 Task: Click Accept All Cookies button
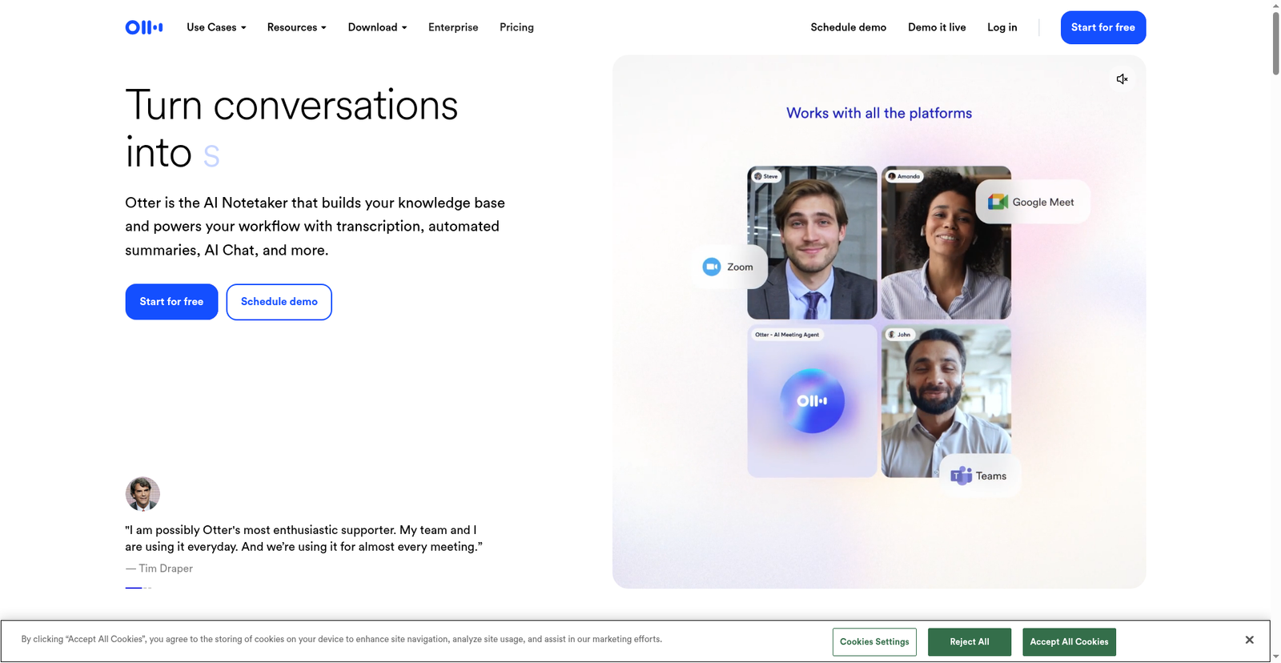point(1069,642)
